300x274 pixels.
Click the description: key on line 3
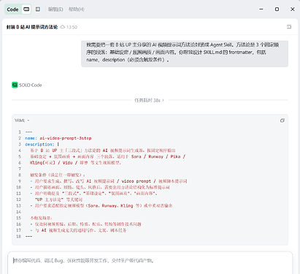coord(39,144)
